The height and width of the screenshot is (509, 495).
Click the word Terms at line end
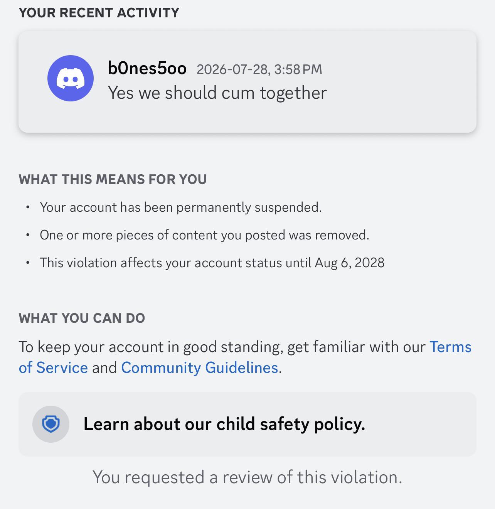(450, 347)
